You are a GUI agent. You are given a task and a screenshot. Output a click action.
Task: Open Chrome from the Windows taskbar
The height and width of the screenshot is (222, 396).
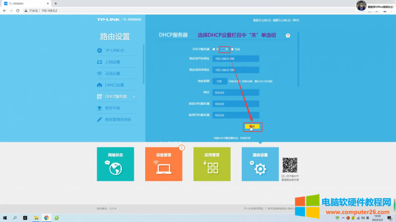47,218
